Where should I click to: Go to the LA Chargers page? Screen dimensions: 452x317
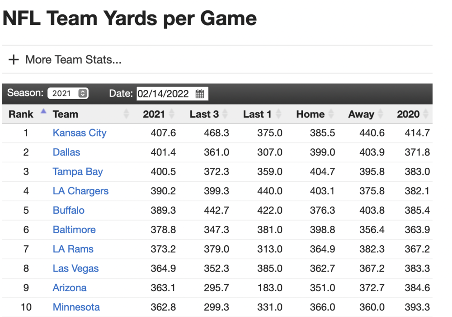(x=80, y=191)
